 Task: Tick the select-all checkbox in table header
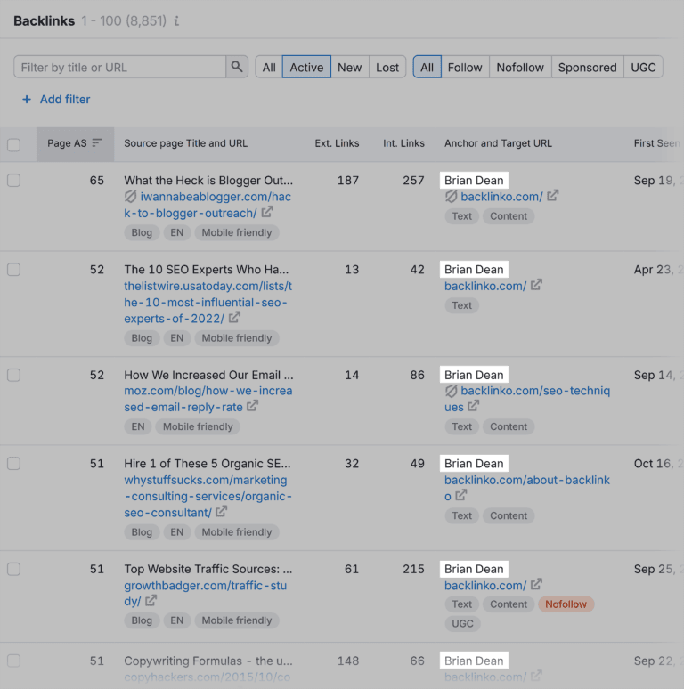pos(13,144)
